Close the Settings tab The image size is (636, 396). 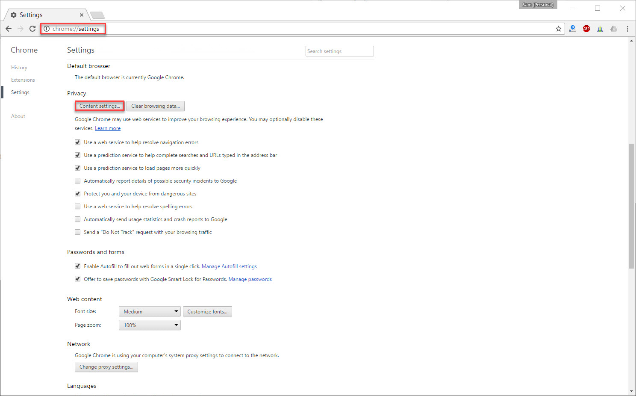tap(82, 15)
